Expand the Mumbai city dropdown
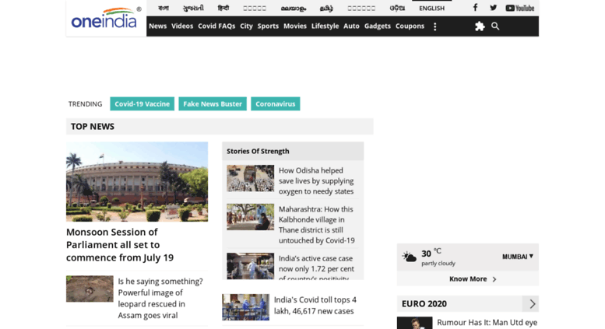This screenshot has height=329, width=605. coord(518,256)
